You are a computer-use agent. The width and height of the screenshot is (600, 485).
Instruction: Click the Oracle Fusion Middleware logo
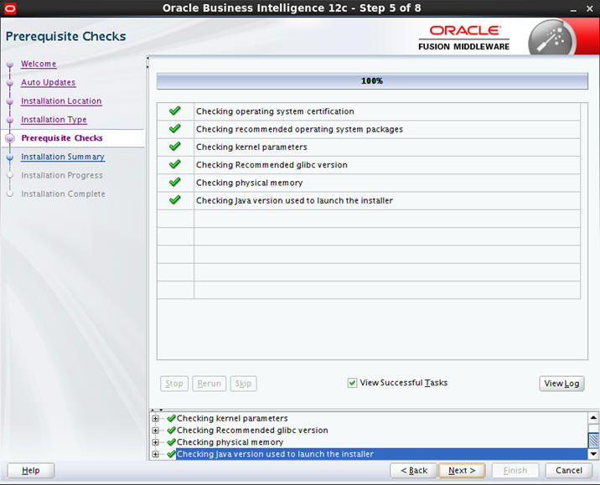pyautogui.click(x=463, y=38)
